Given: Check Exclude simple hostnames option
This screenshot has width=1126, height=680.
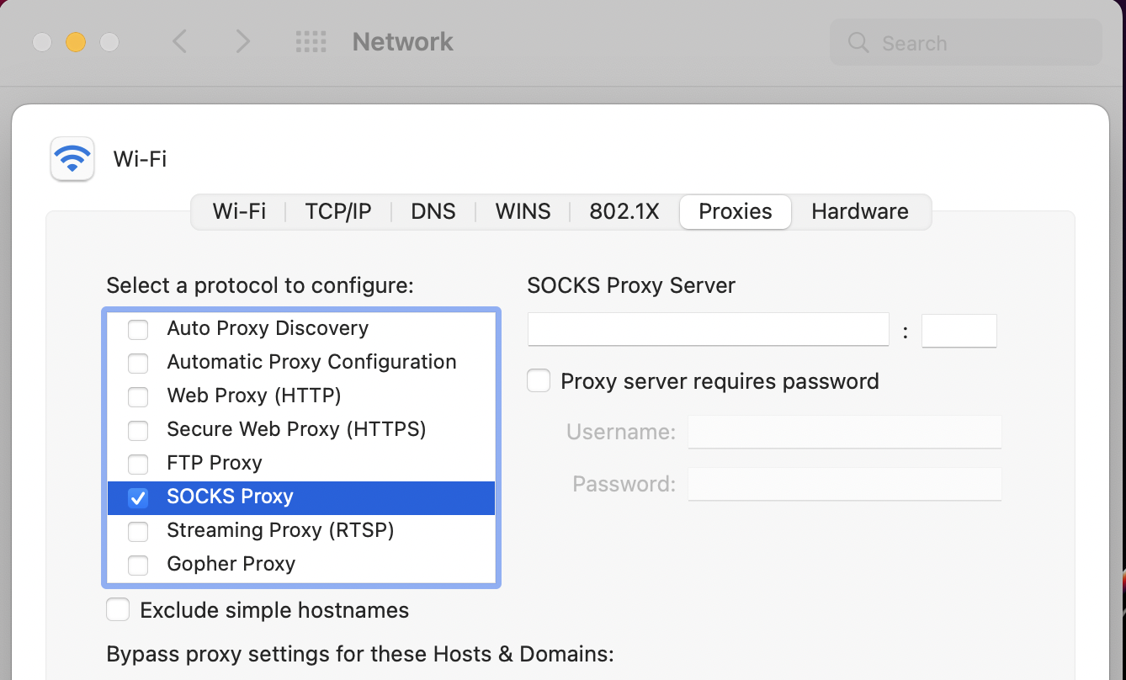Looking at the screenshot, I should [x=118, y=610].
